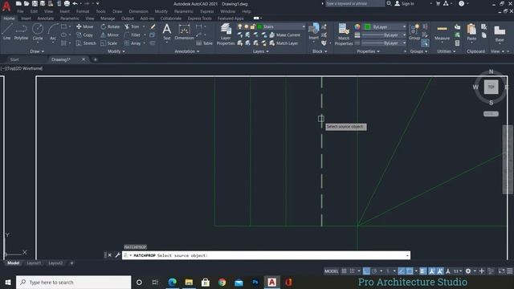Image resolution: width=514 pixels, height=289 pixels.
Task: Toggle polar tracking in status bar
Action: 374,271
